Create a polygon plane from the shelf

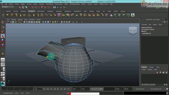[x=25, y=15]
